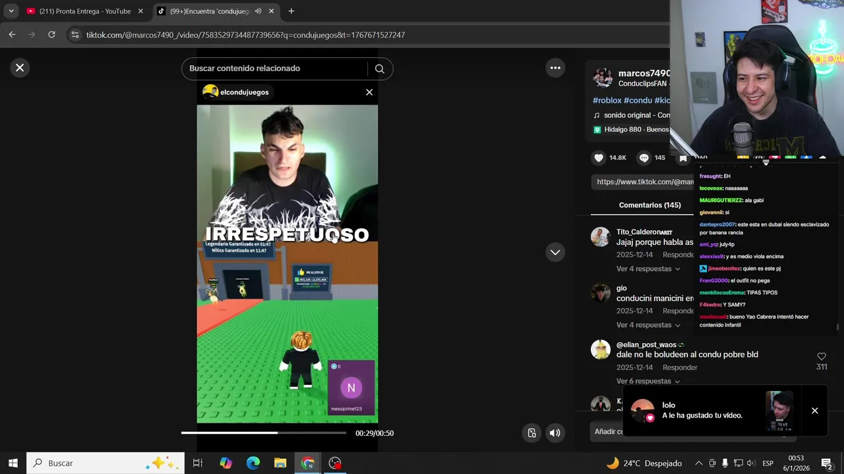Open the weather widget 24°C Despejado
Image resolution: width=844 pixels, height=474 pixels.
[x=644, y=463]
